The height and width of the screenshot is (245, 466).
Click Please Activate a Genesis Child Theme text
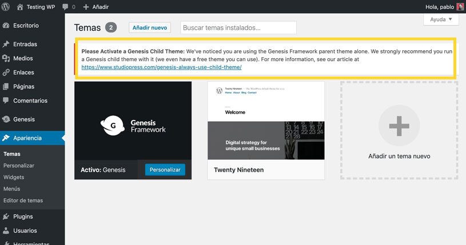click(133, 51)
